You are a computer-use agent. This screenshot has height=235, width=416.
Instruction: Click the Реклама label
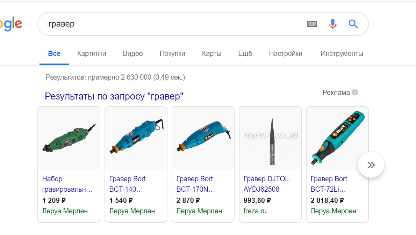pyautogui.click(x=336, y=93)
